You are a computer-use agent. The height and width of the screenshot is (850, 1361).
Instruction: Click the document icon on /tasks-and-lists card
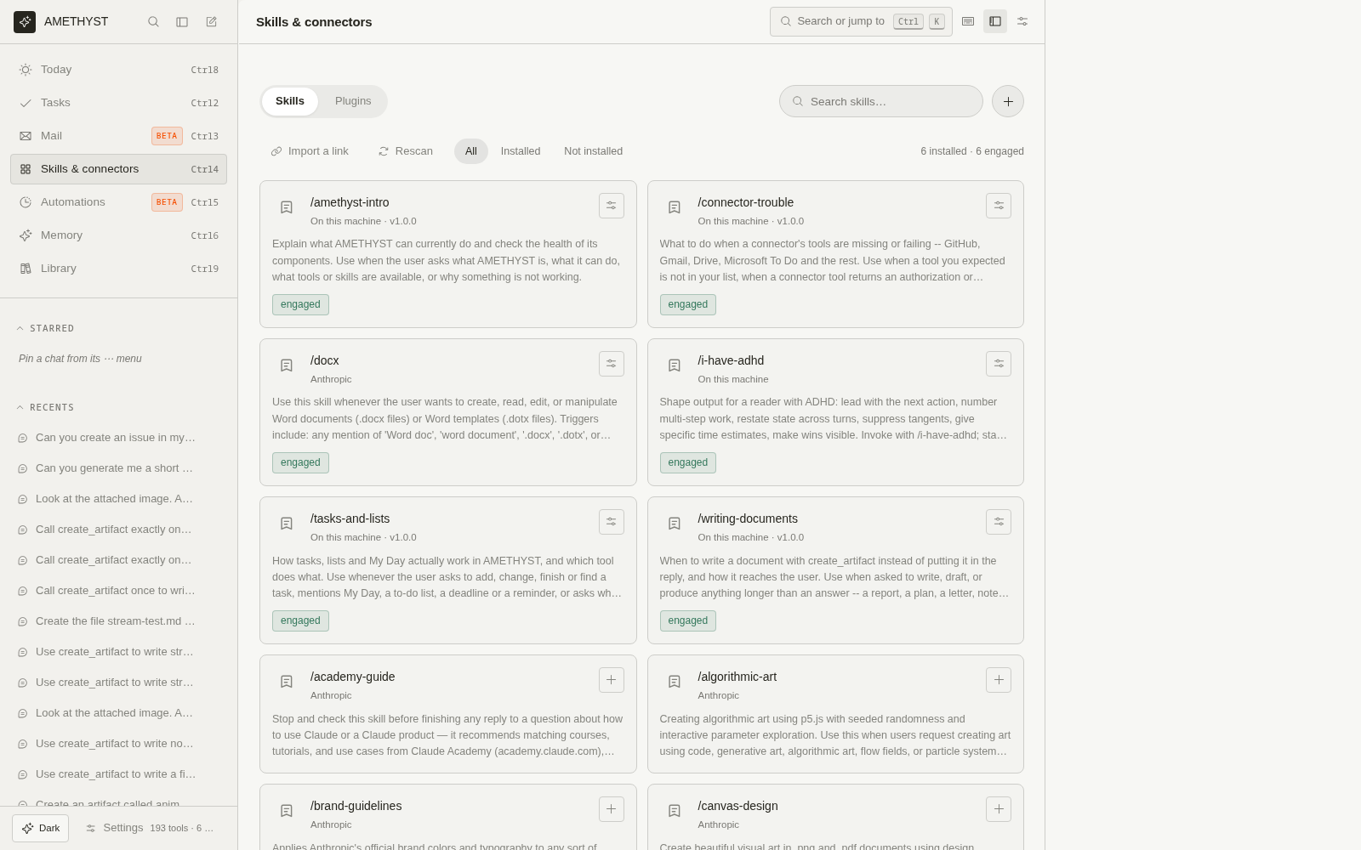click(x=287, y=524)
